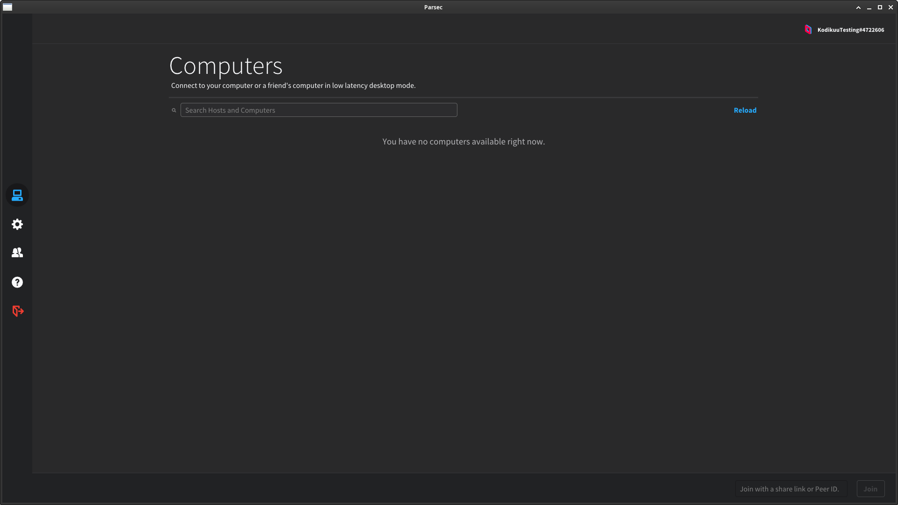The image size is (898, 505).
Task: Open the window menu icon in title bar
Action: (x=7, y=7)
